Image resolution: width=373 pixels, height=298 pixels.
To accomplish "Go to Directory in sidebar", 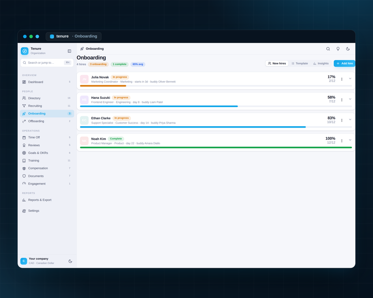I will pyautogui.click(x=47, y=98).
